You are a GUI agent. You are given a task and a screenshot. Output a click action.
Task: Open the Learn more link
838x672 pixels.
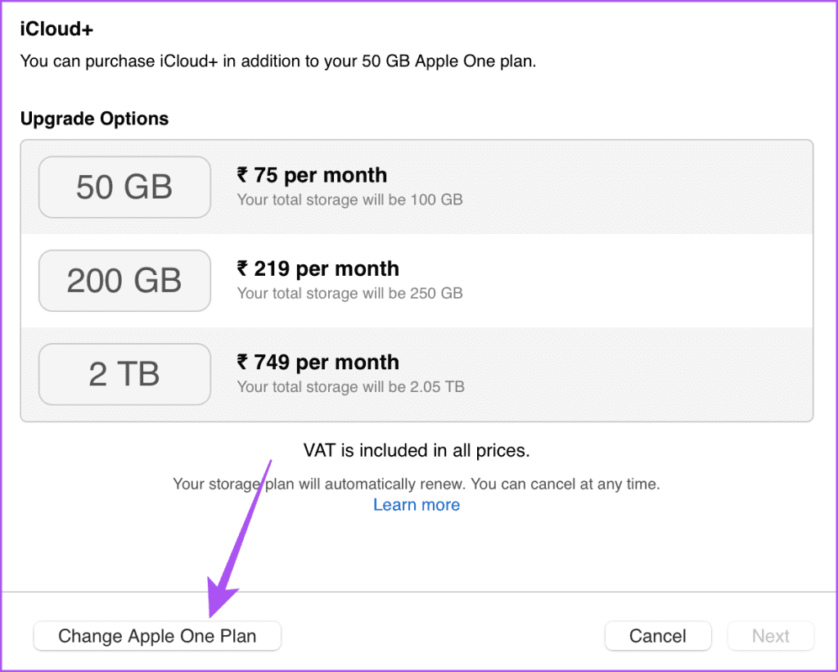coord(417,505)
